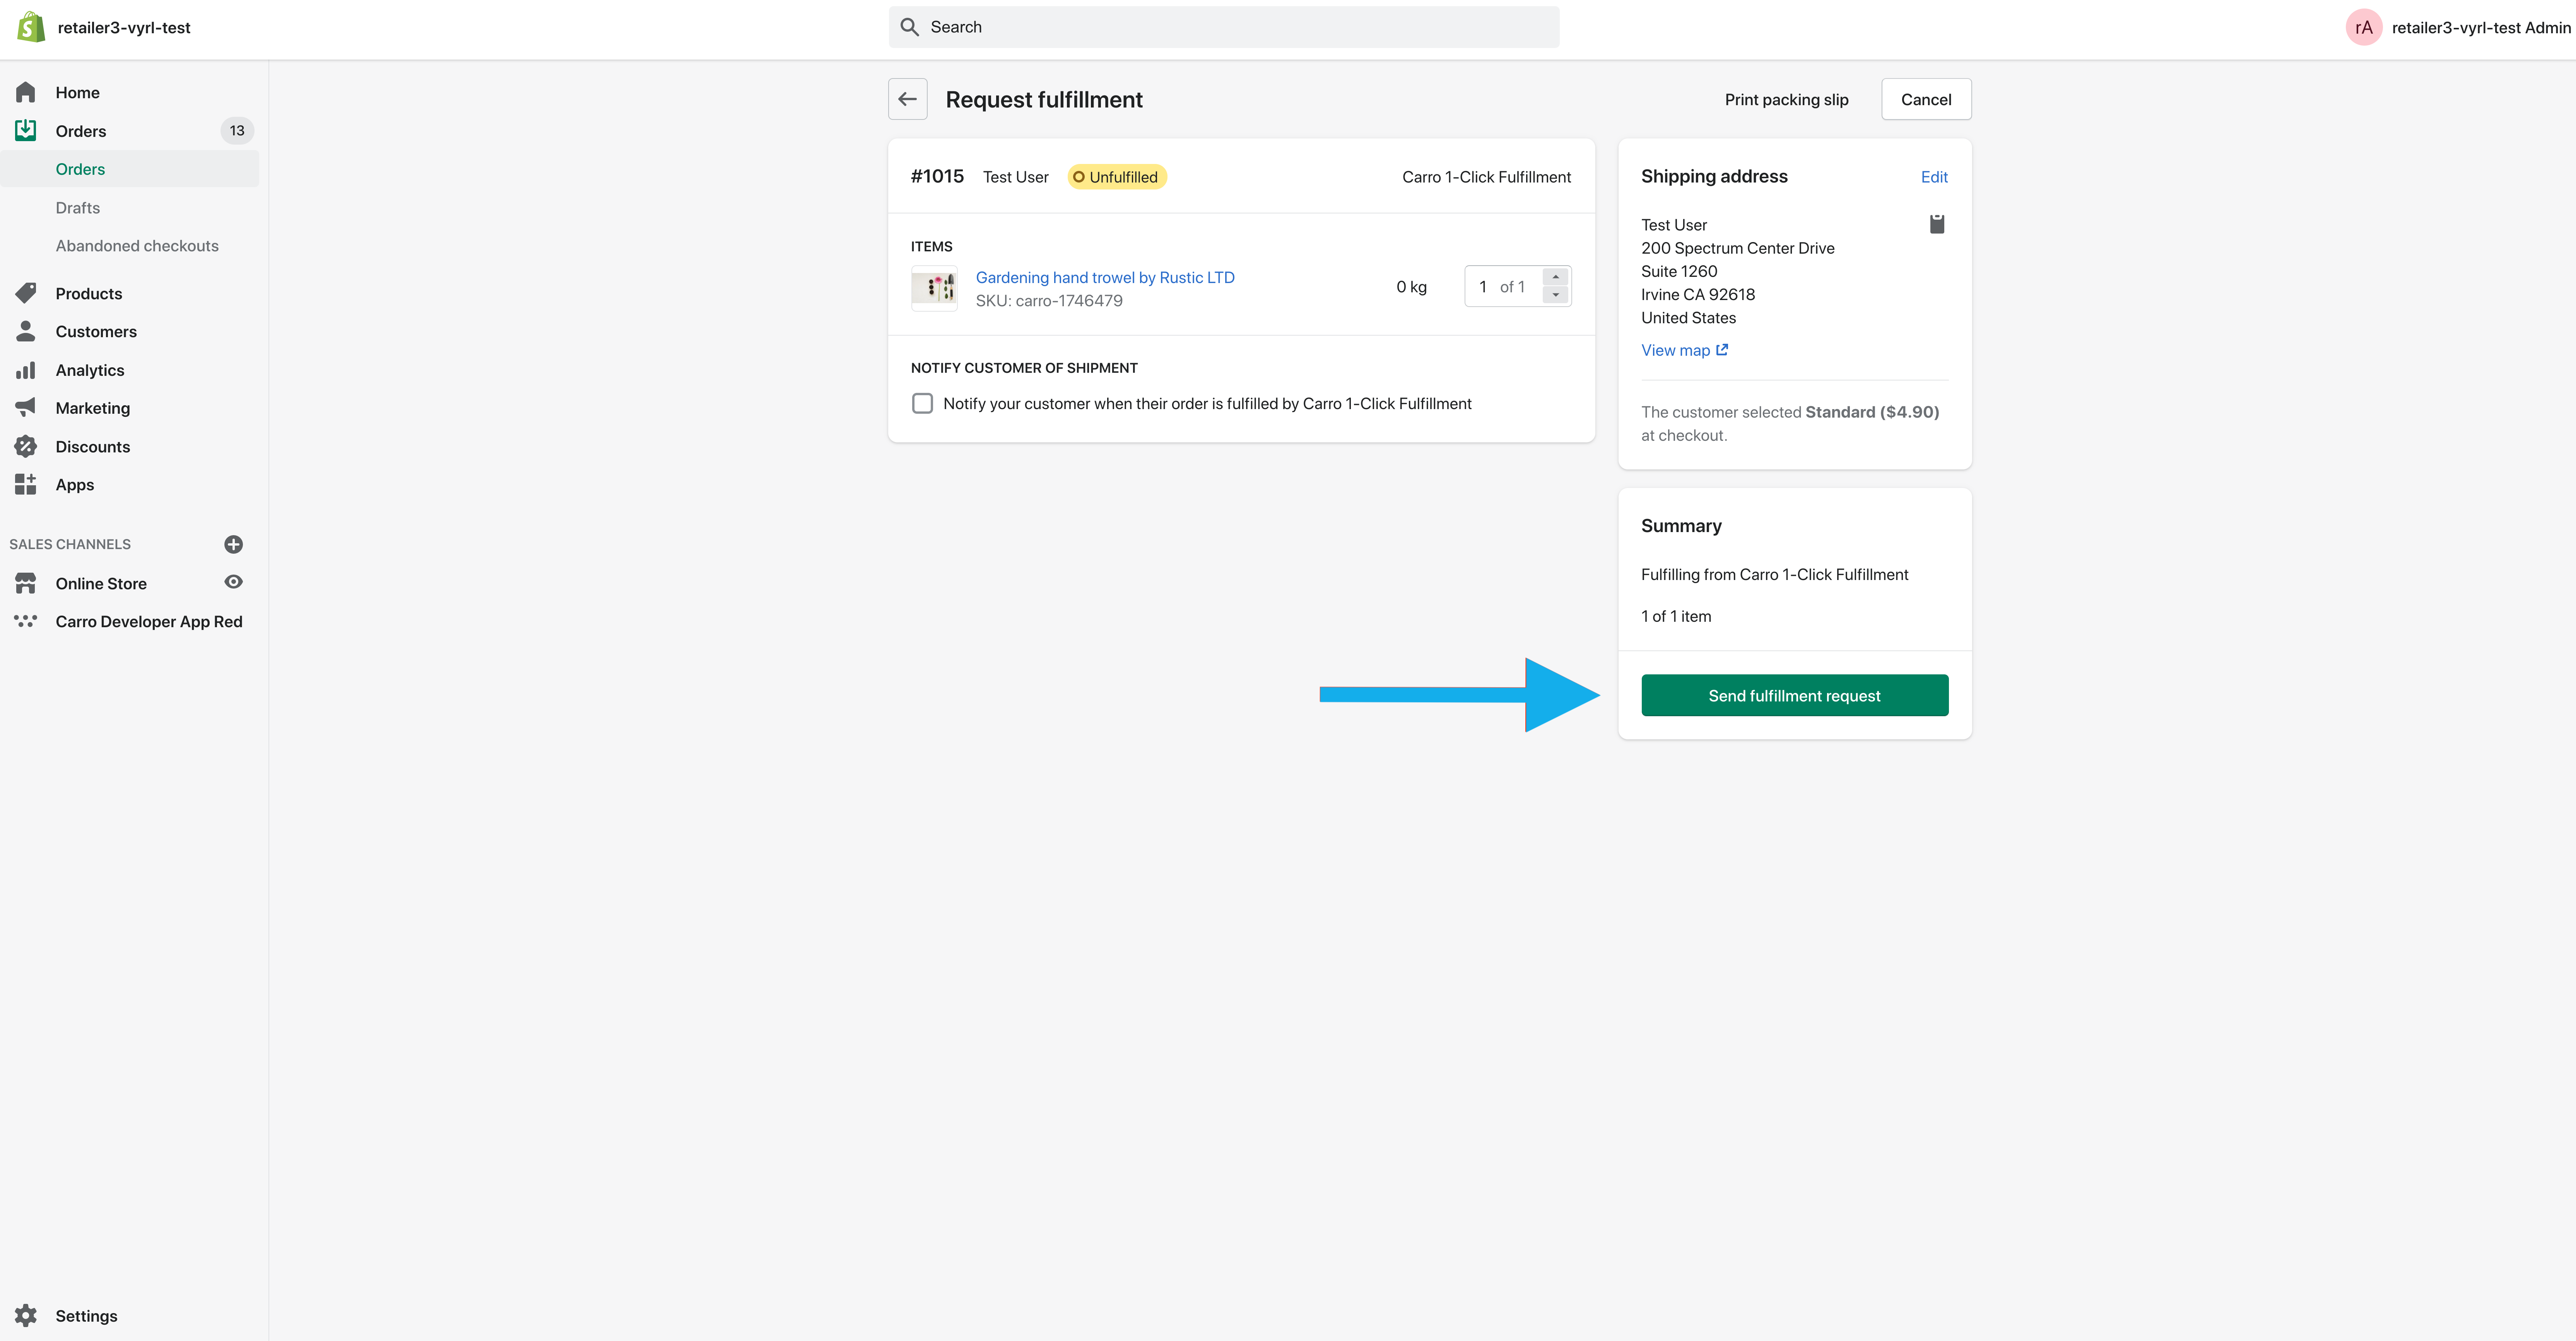The height and width of the screenshot is (1341, 2576).
Task: Click the Discounts badge icon
Action: pyautogui.click(x=26, y=447)
